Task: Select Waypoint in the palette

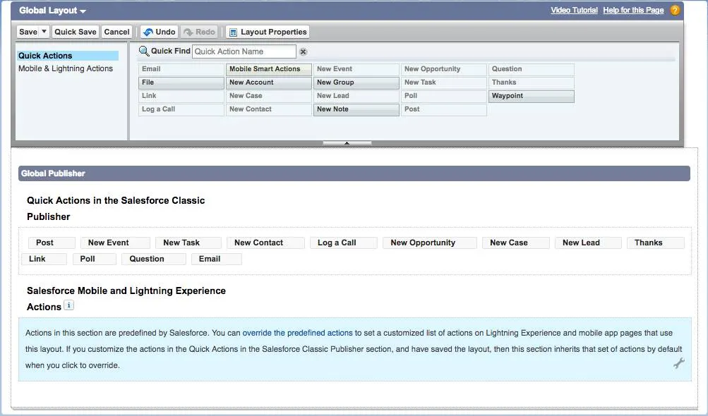Action: 532,96
